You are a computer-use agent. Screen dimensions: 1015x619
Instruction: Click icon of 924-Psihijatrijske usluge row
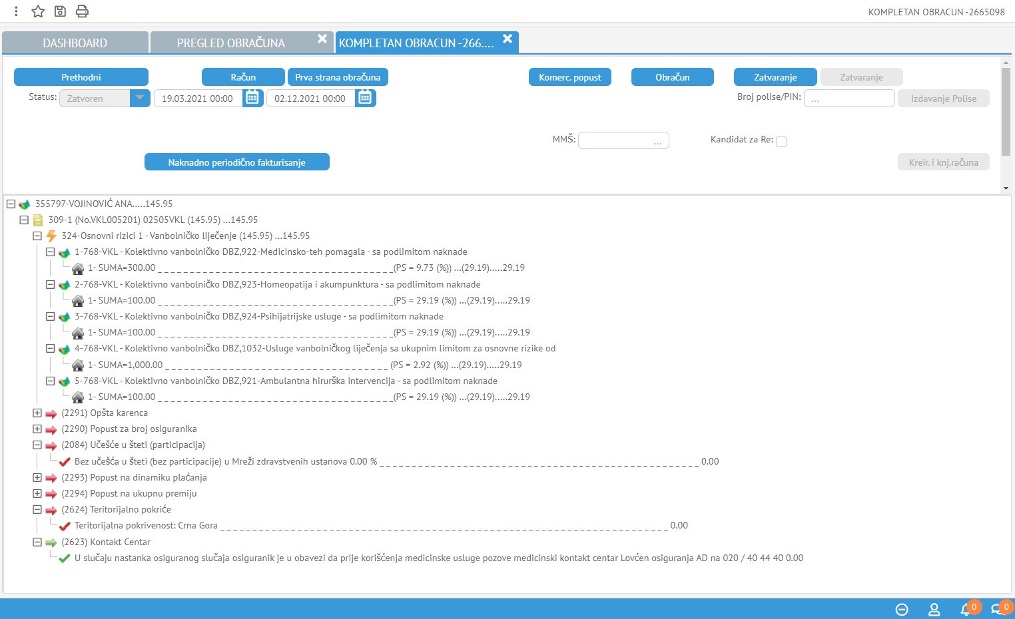tap(65, 317)
